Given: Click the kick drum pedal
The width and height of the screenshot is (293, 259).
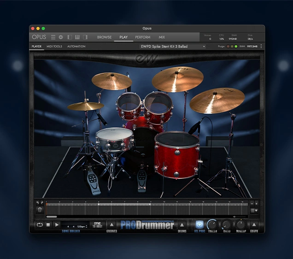Looking at the screenshot, I should click(x=141, y=181).
